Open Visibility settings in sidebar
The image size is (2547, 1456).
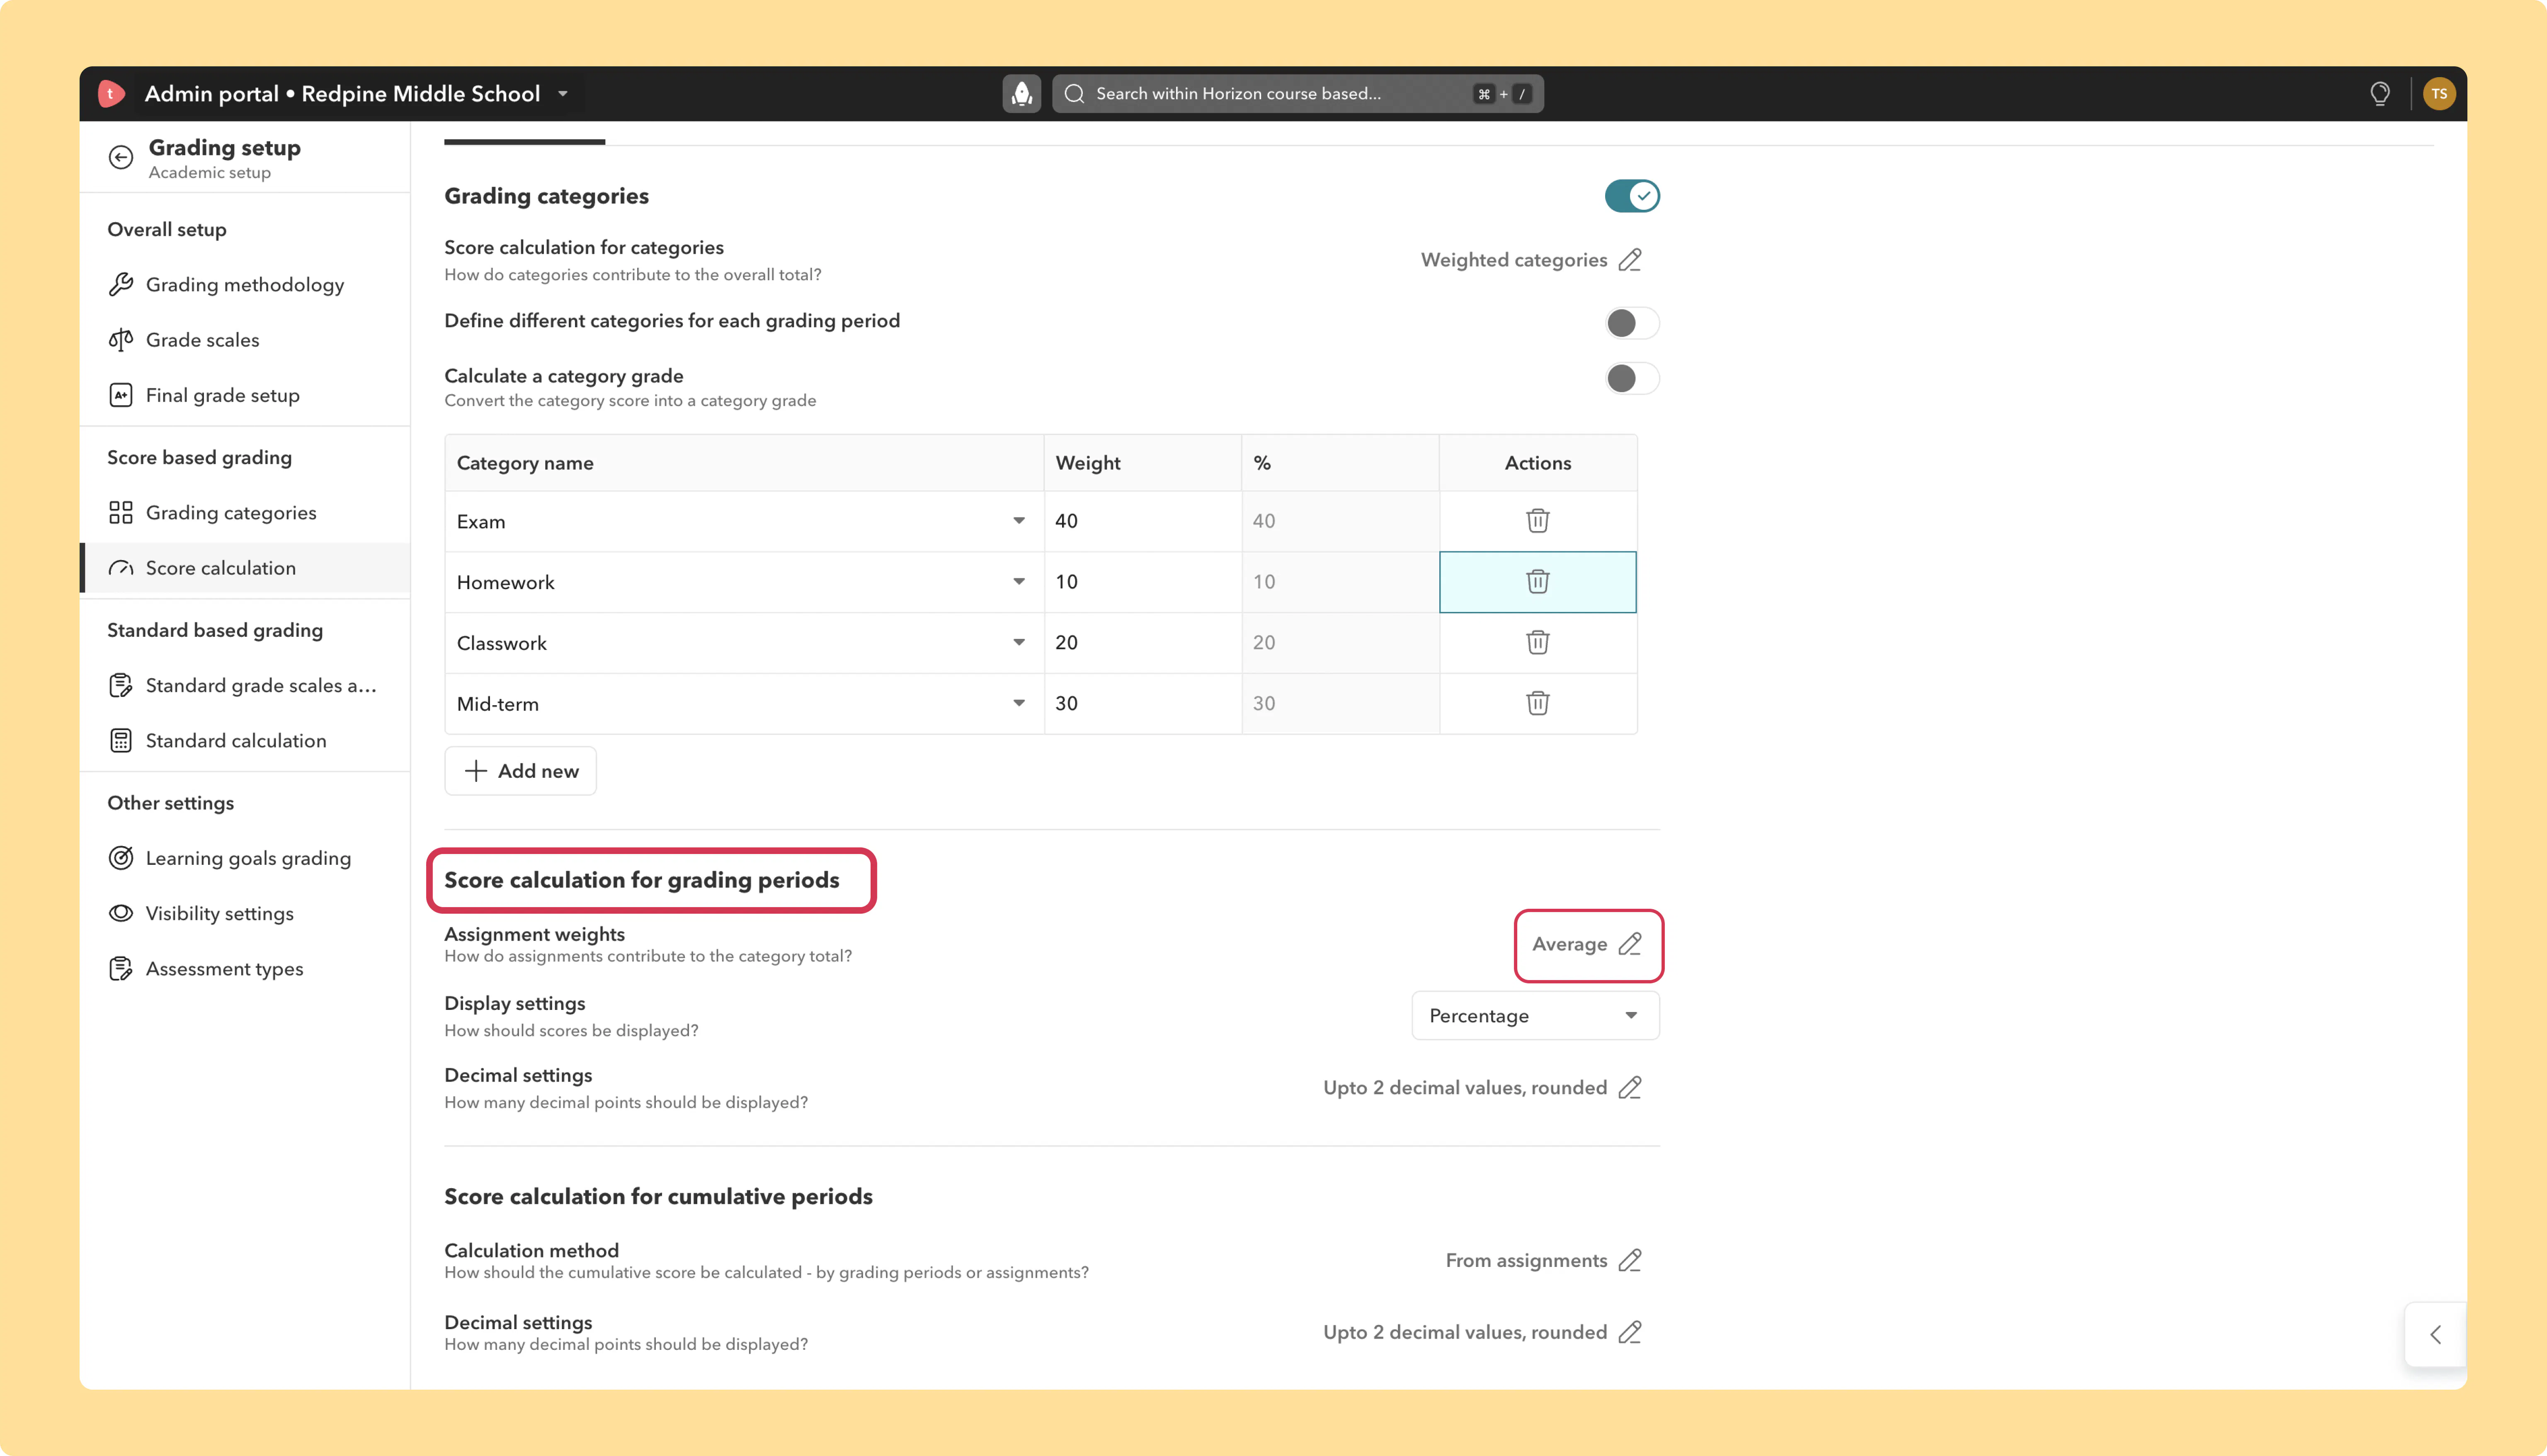[245, 914]
